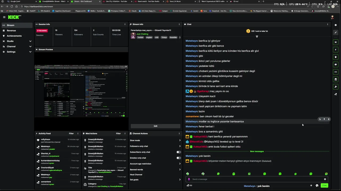Viewport: 341px width, 191px height.
Task: Toggle Emotes-only chat switch
Action: pyautogui.click(x=178, y=158)
